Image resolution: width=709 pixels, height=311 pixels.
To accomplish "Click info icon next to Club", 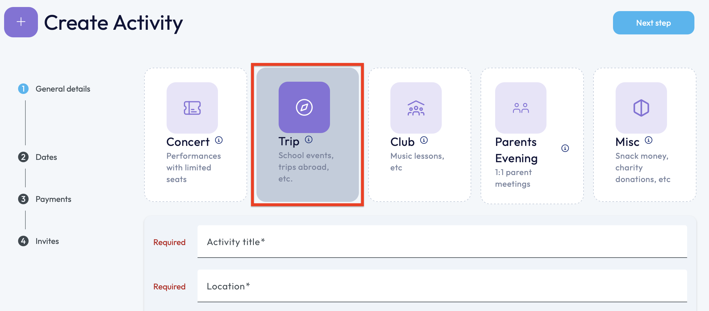I will click(424, 140).
